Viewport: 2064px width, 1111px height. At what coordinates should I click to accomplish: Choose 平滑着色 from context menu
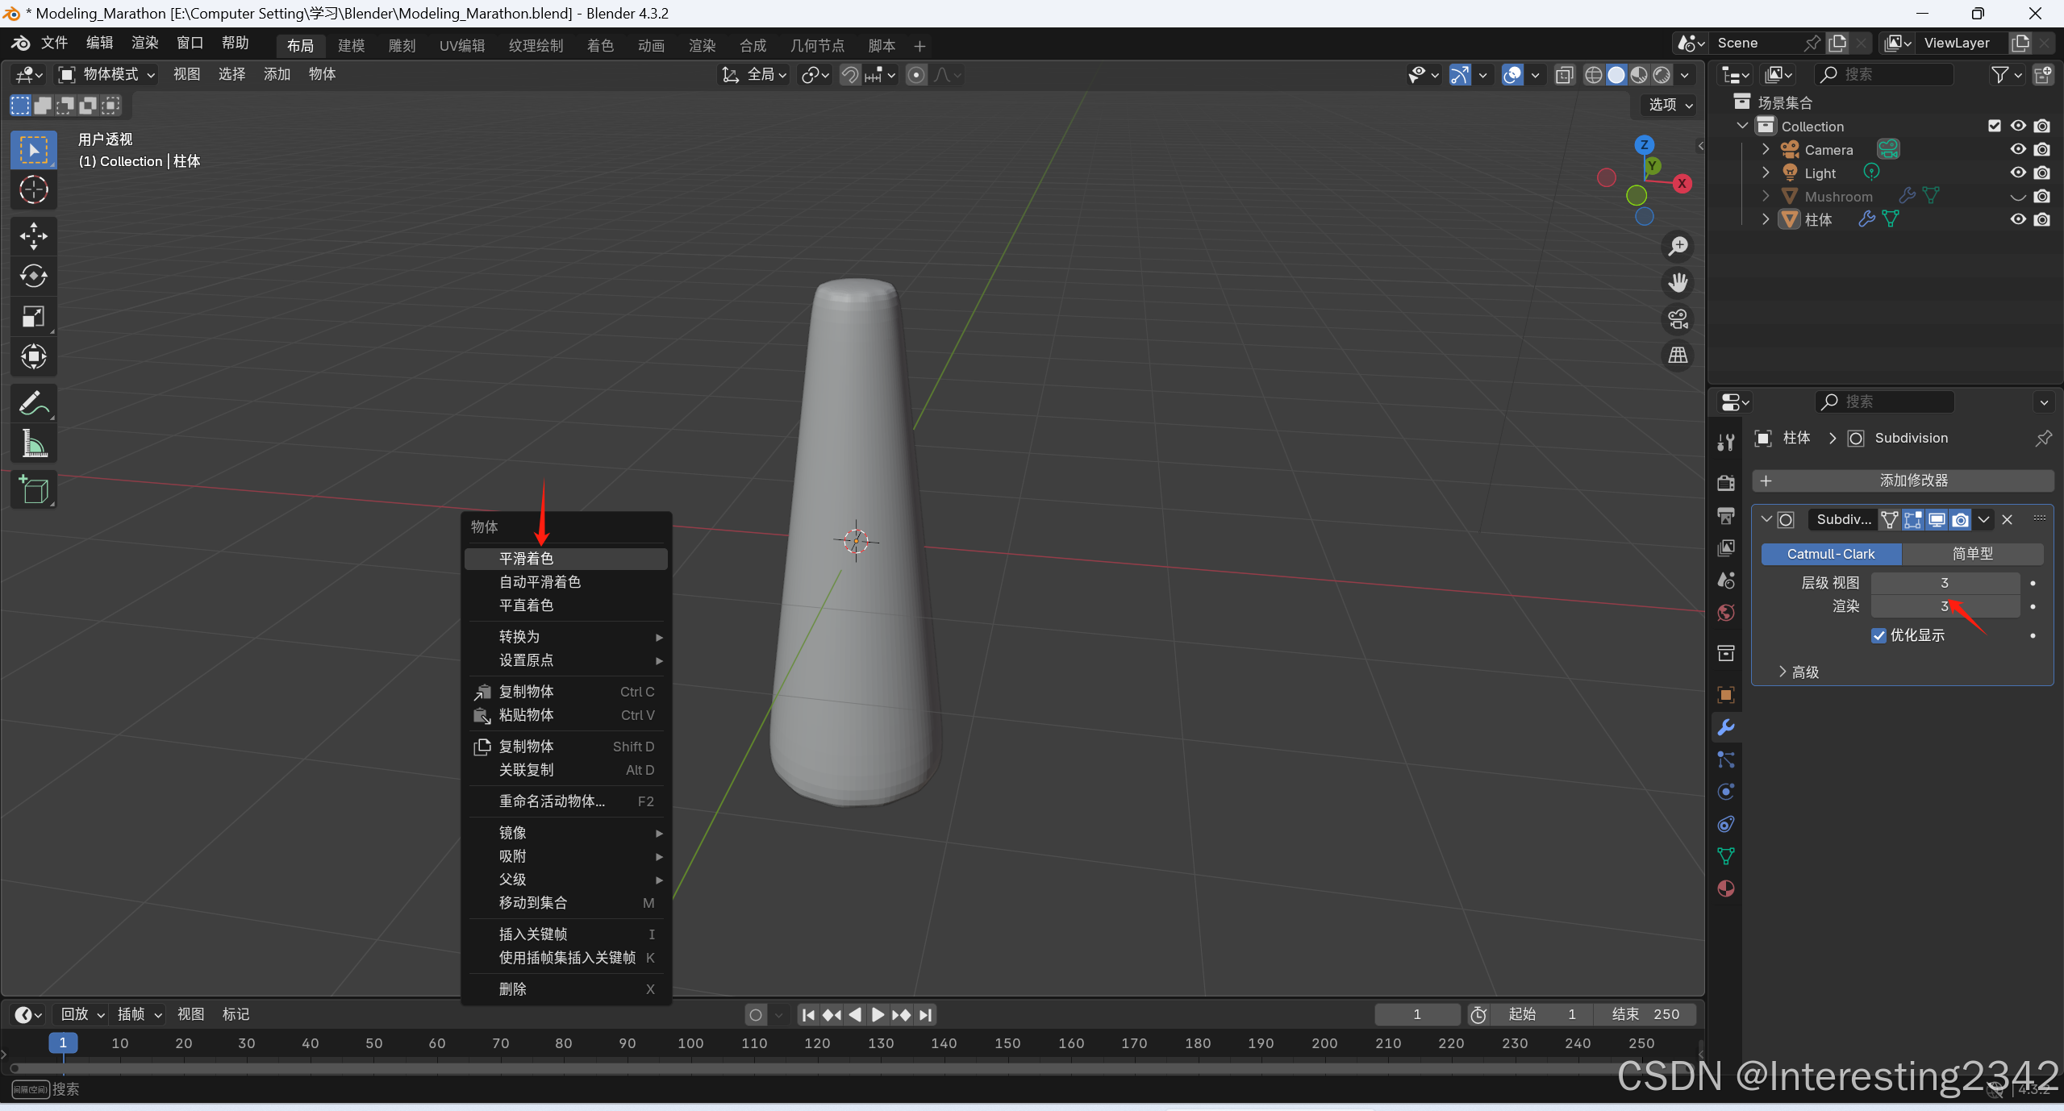[526, 559]
